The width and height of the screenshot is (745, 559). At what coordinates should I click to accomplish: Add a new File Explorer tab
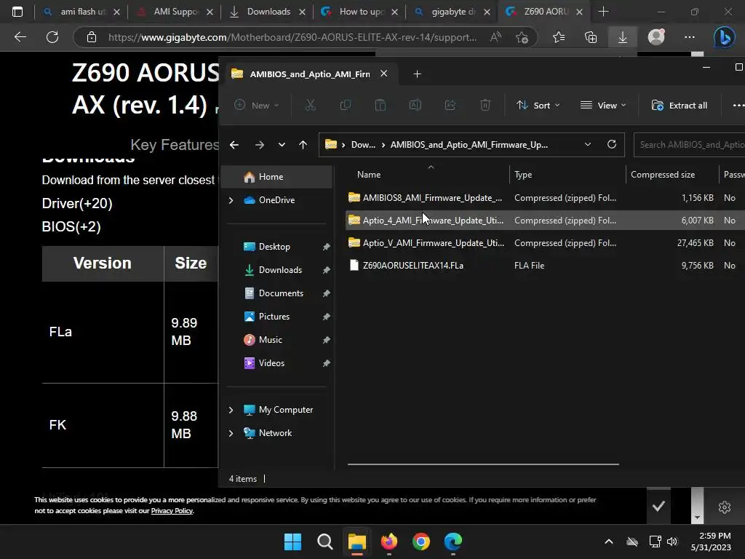(417, 74)
